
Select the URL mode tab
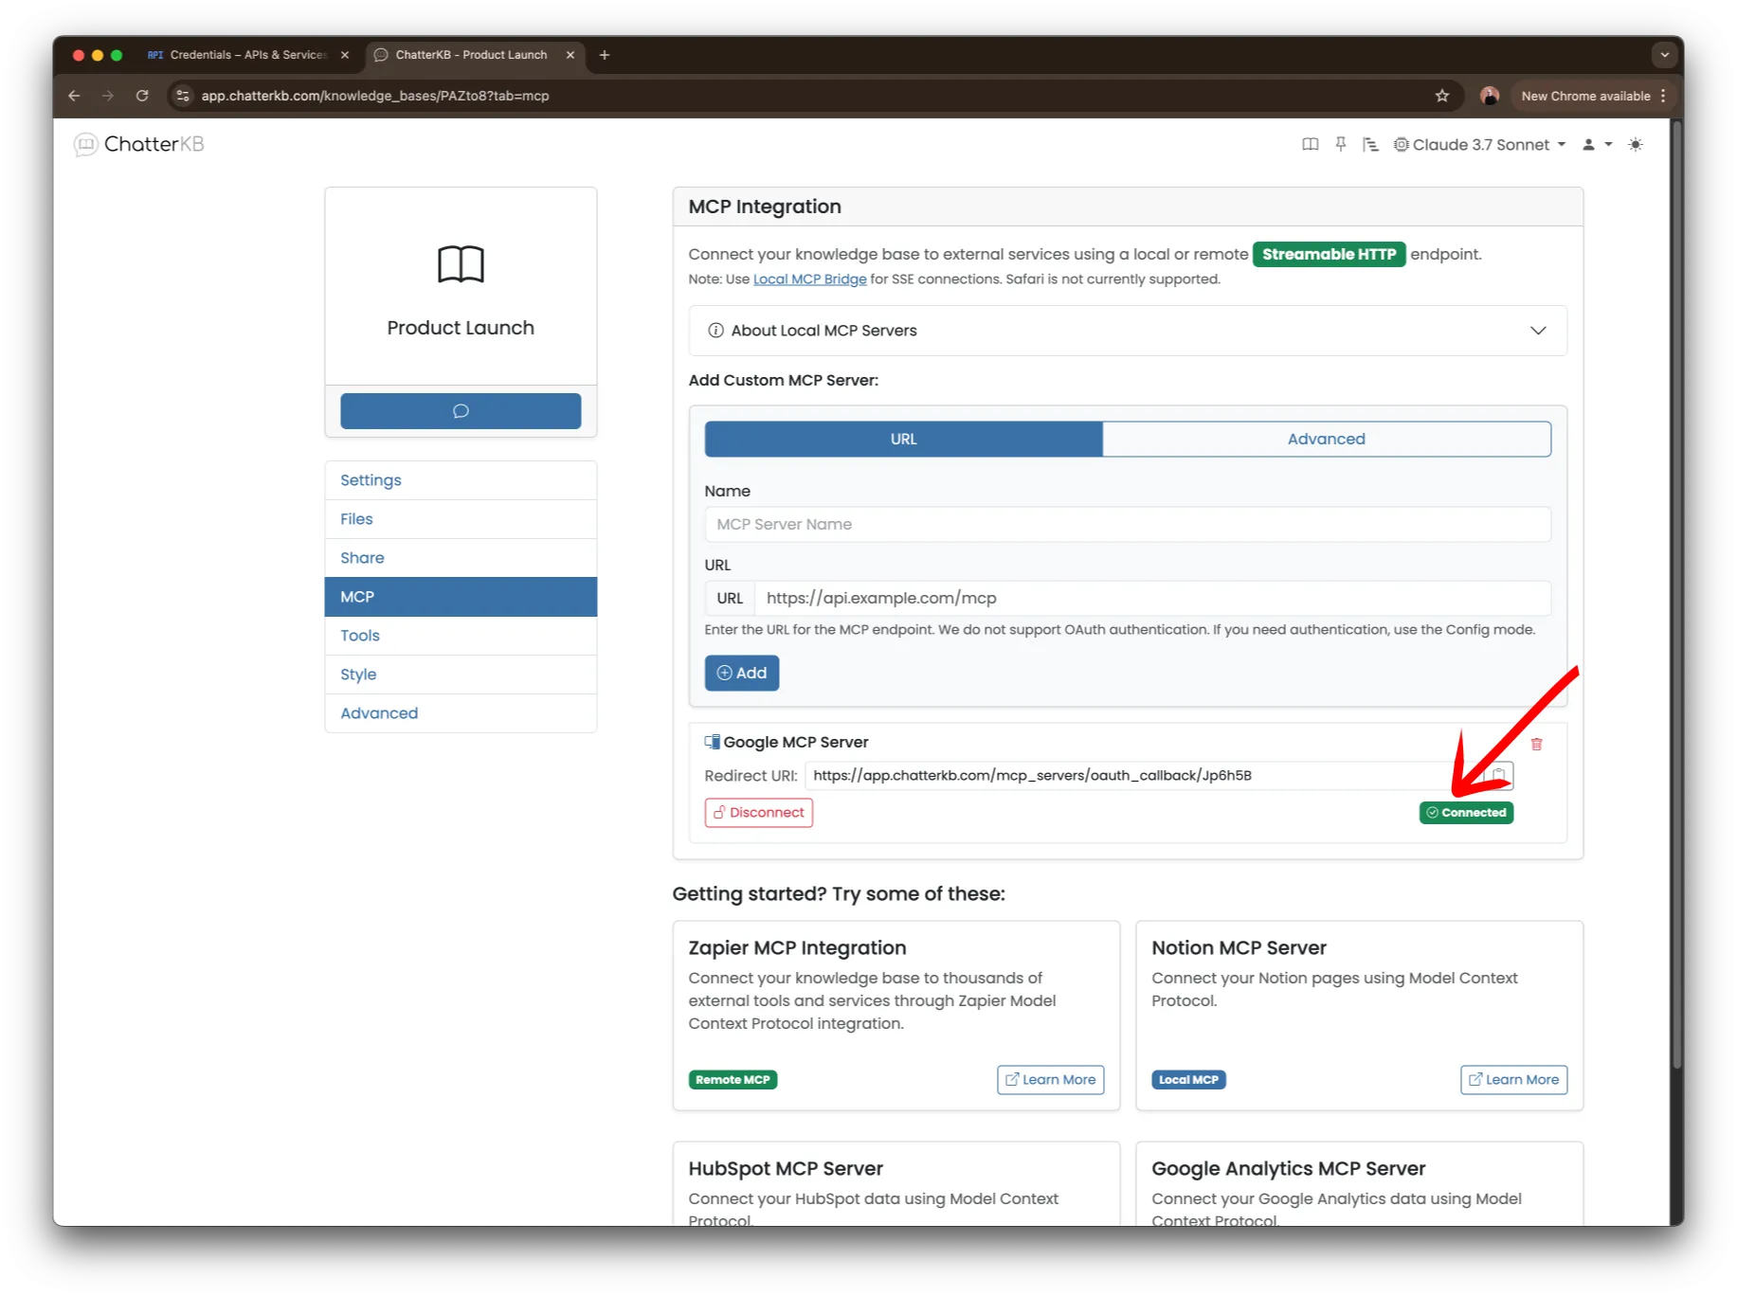tap(903, 439)
